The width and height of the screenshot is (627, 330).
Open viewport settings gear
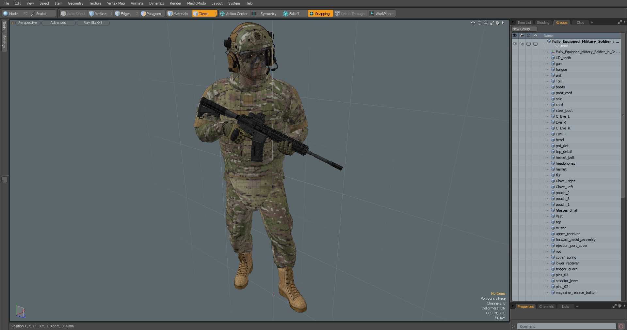coord(498,23)
